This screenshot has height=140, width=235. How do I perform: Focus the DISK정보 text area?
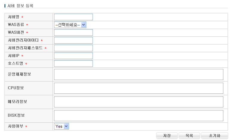pos(139,116)
